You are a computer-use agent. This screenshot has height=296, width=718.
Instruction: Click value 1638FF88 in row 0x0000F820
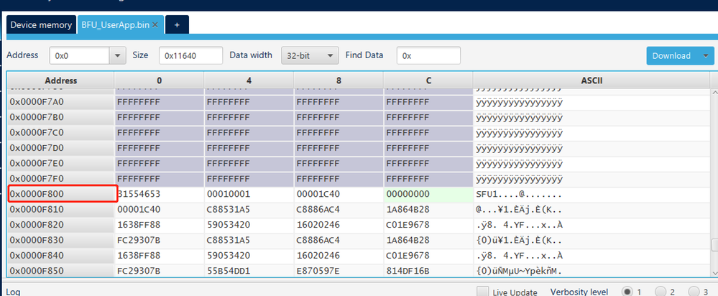click(159, 225)
